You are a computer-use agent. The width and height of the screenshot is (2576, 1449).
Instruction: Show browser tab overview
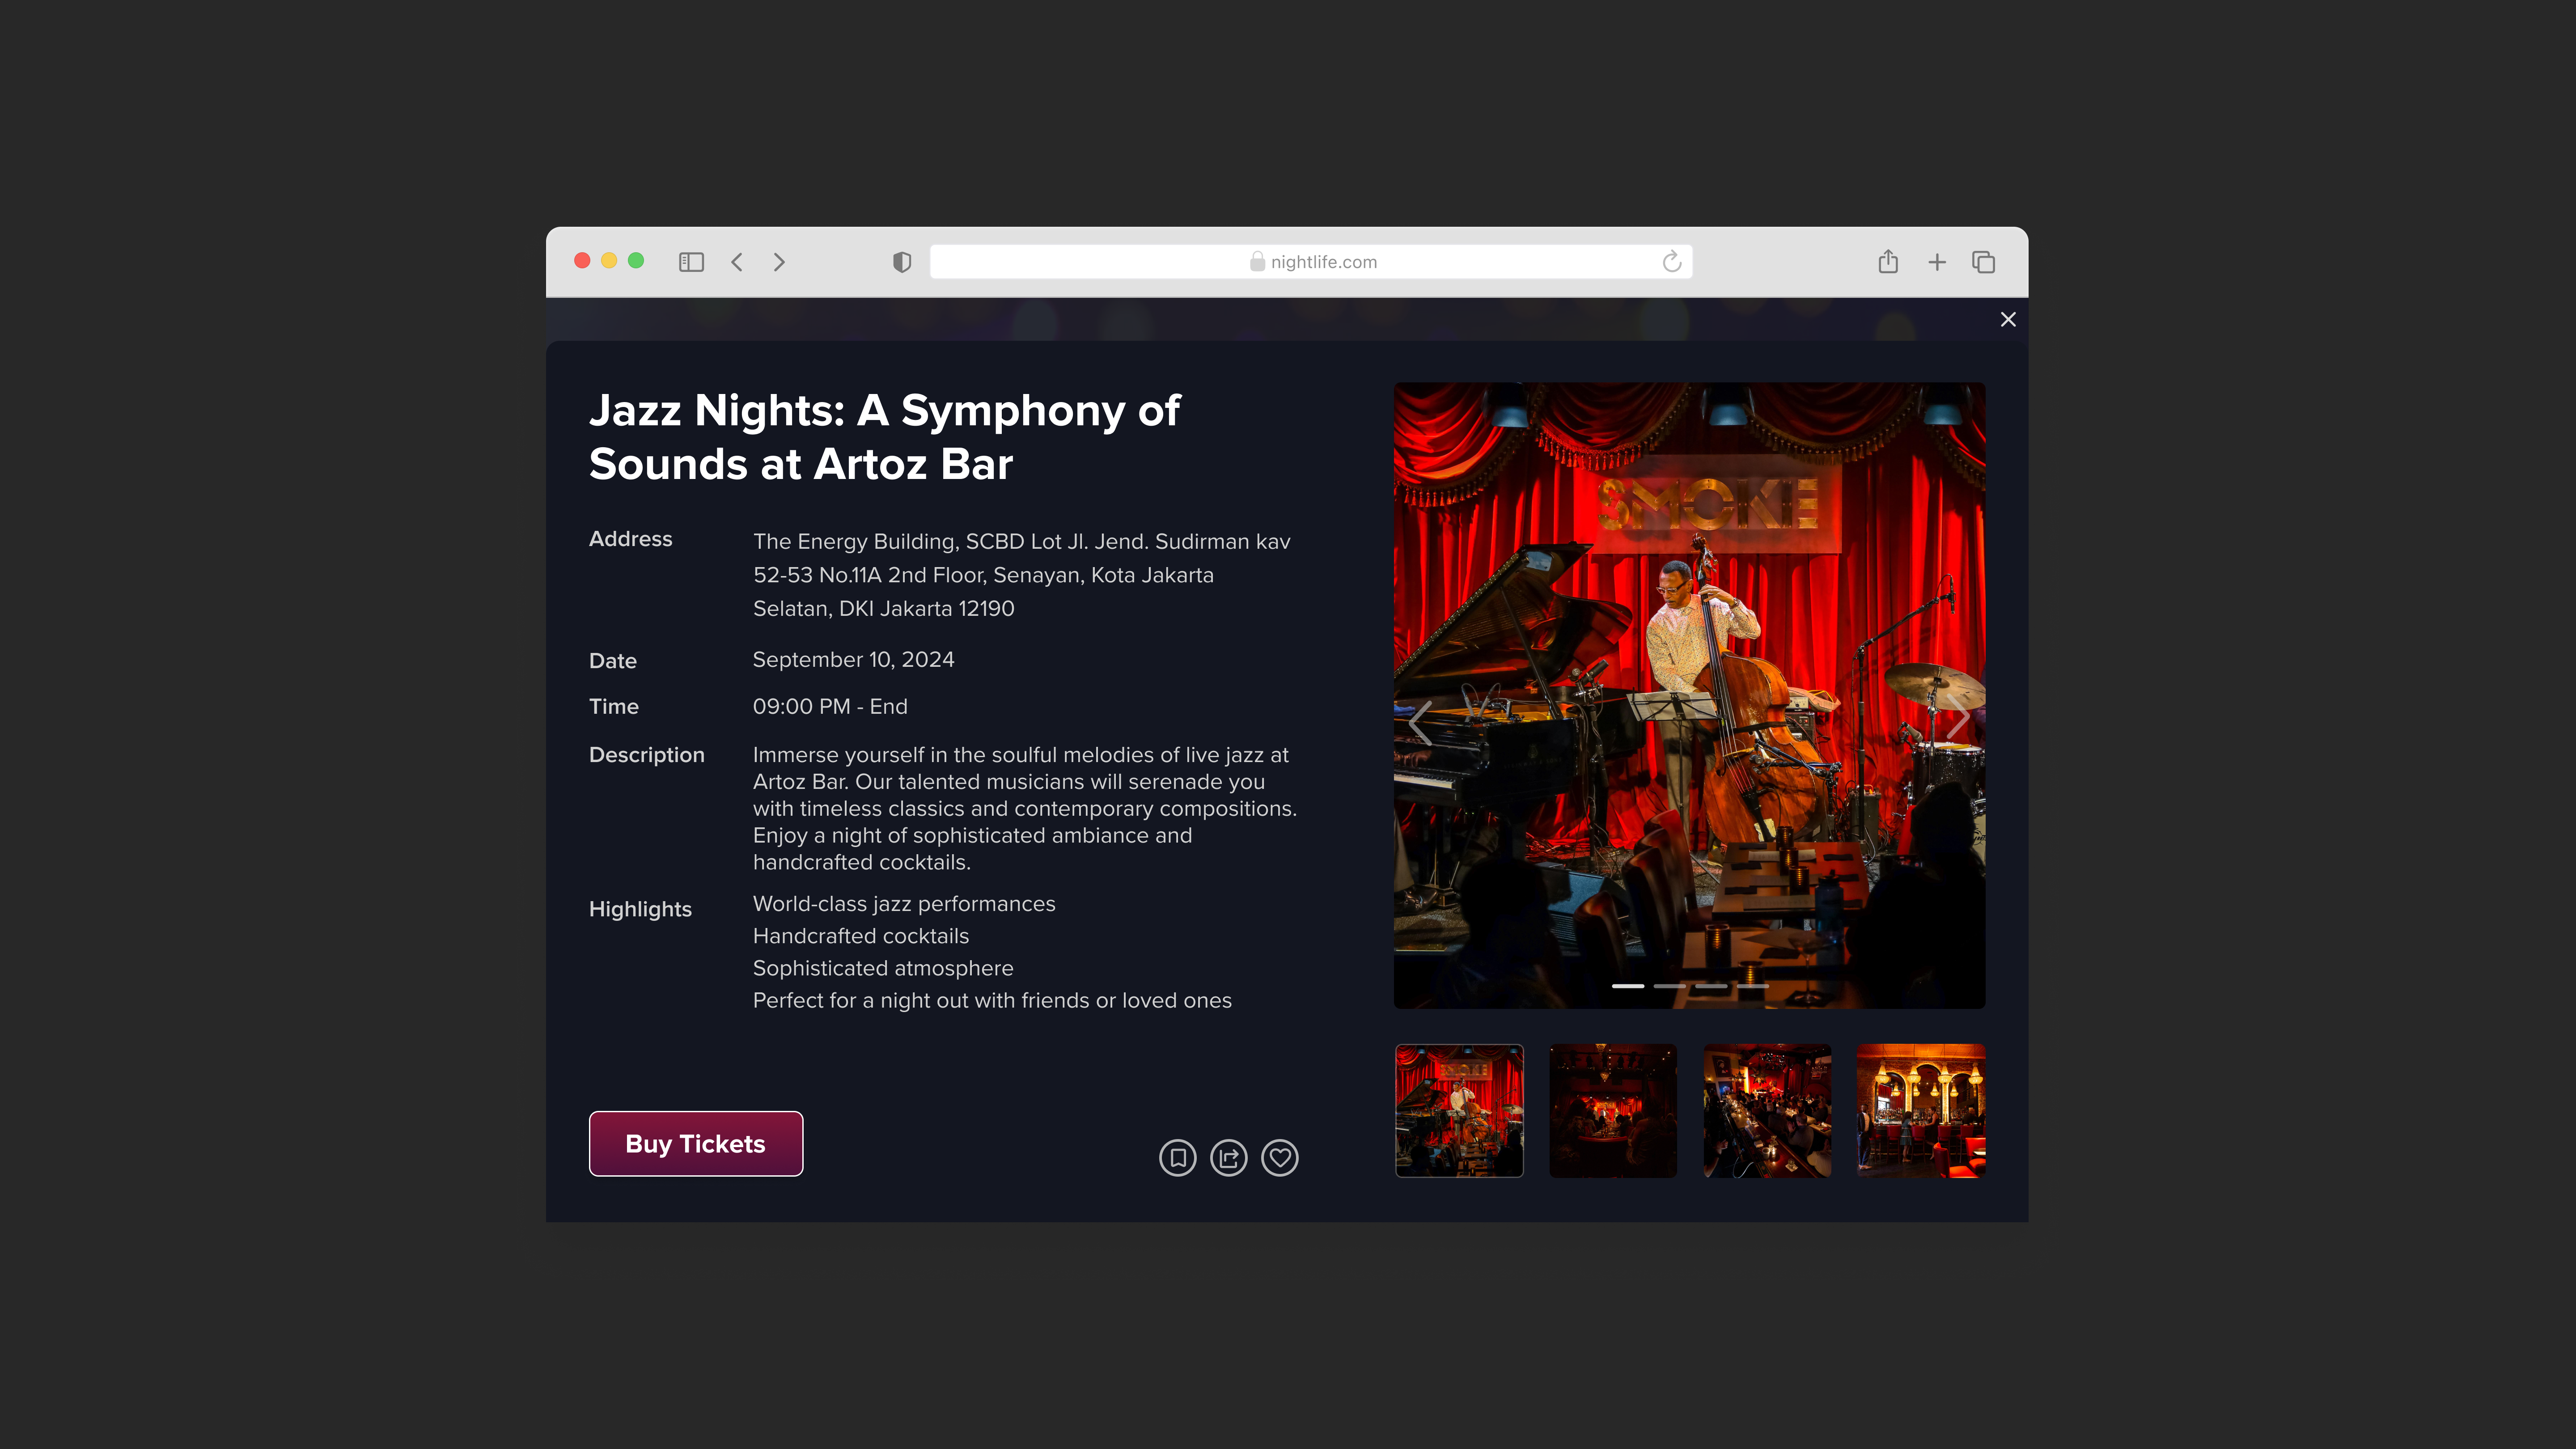[x=1983, y=262]
